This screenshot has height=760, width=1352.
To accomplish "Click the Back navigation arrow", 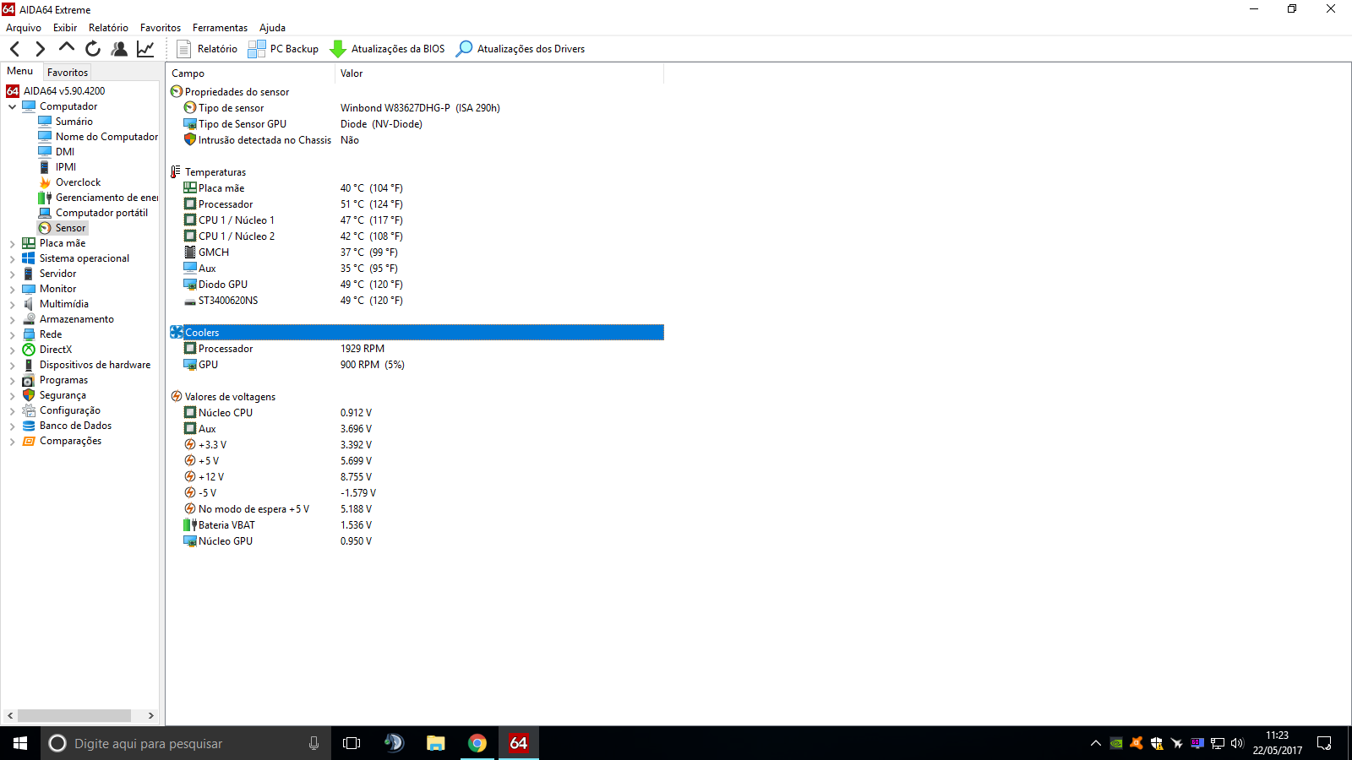I will 14,49.
